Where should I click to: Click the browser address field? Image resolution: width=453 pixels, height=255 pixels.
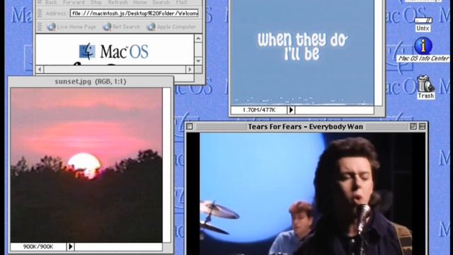tap(134, 13)
